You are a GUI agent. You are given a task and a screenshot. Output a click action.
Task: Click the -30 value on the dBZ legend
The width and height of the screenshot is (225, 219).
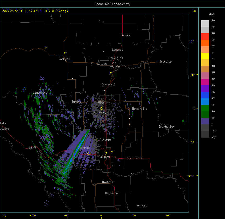tap(214, 137)
